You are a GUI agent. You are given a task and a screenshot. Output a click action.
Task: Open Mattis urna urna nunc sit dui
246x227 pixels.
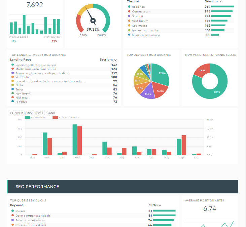tap(35, 69)
